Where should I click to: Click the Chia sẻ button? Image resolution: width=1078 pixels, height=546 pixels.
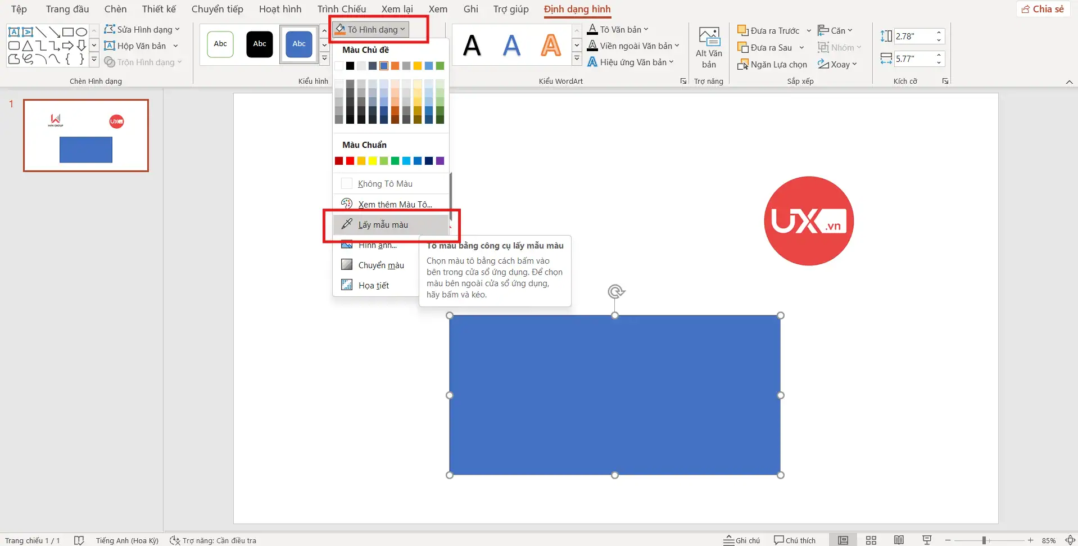(1043, 8)
